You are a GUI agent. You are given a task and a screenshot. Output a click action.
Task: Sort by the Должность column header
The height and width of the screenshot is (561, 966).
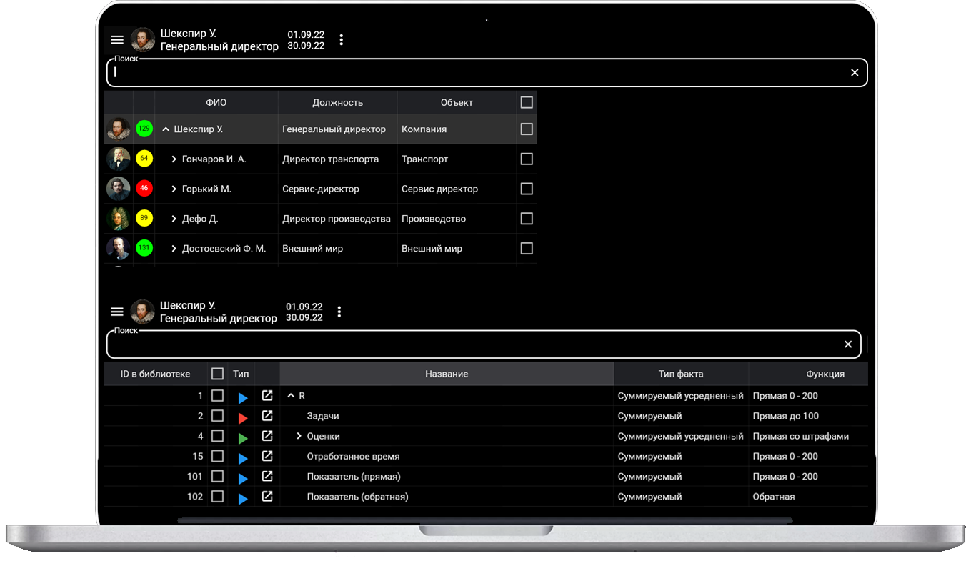click(x=337, y=103)
